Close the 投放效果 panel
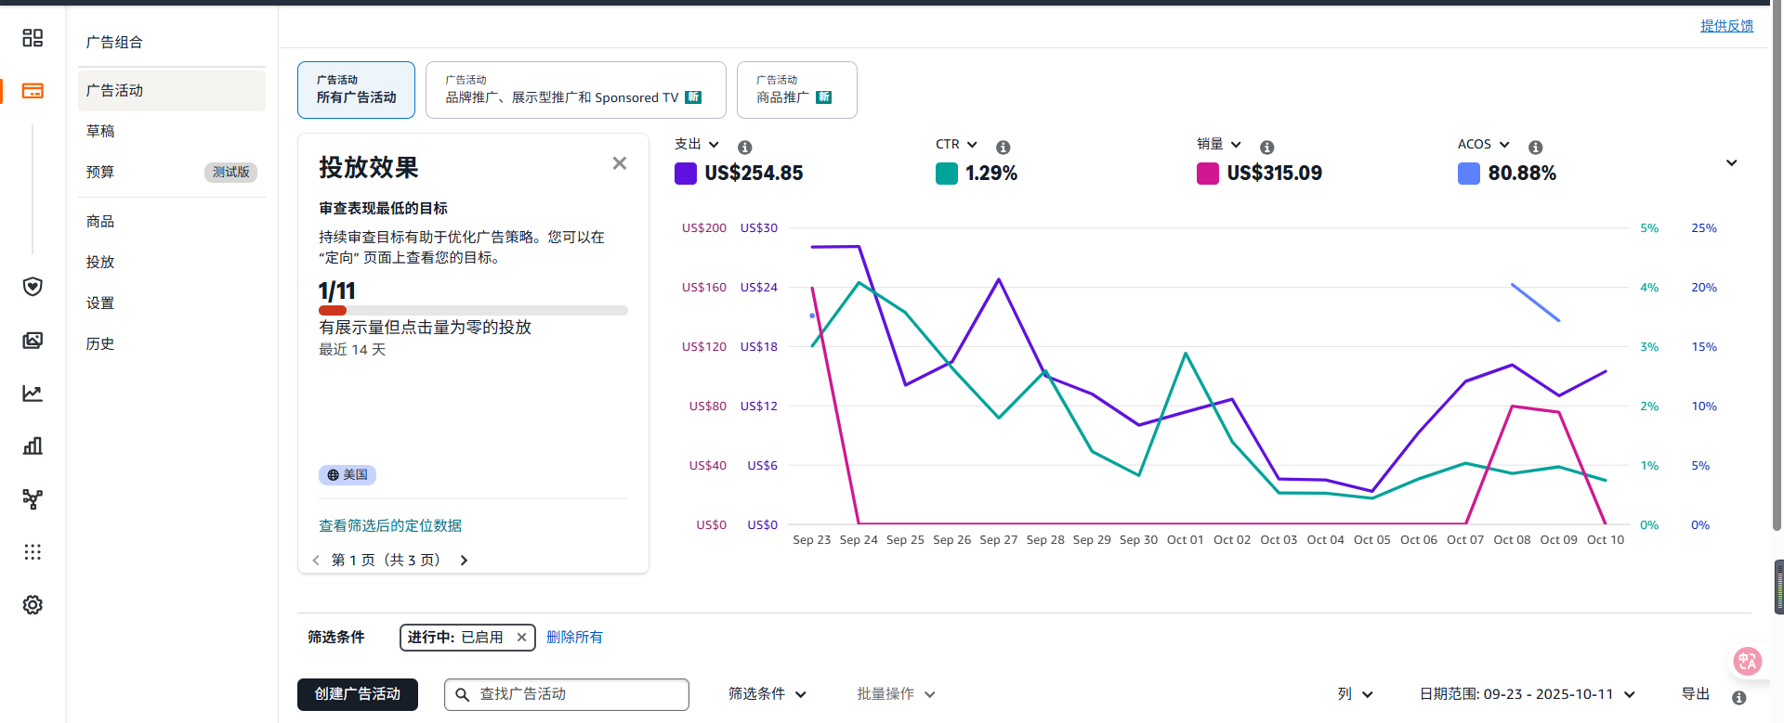Screen dimensions: 1784x723 point(620,163)
